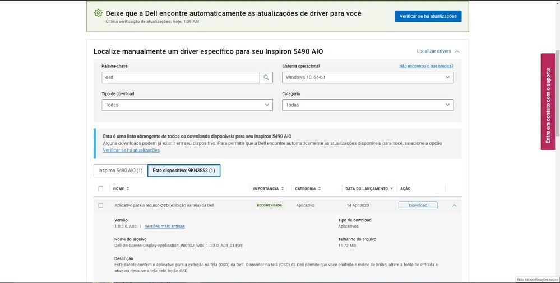Sort the list by Nome column
This screenshot has height=283, width=560.
tap(121, 189)
